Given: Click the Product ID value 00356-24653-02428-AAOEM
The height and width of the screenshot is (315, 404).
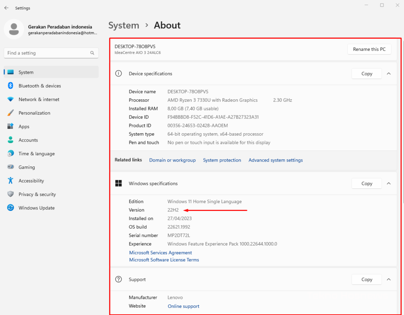Looking at the screenshot, I should pyautogui.click(x=198, y=125).
